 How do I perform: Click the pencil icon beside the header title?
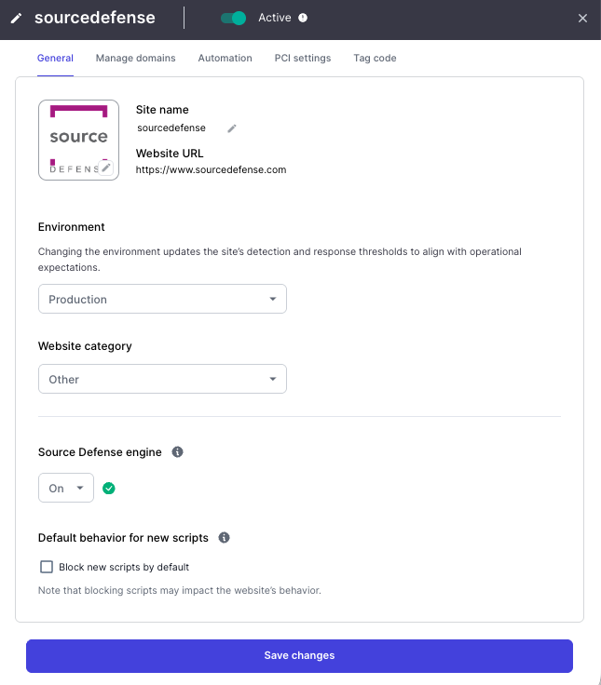click(16, 19)
